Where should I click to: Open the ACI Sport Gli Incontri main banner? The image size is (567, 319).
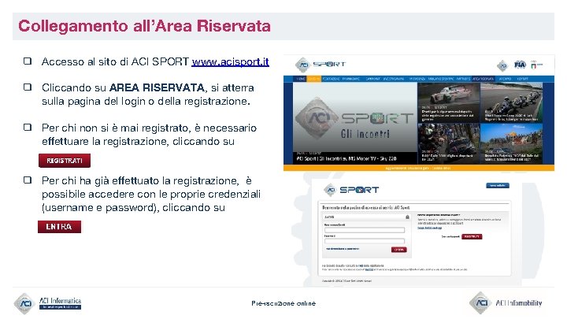click(354, 123)
